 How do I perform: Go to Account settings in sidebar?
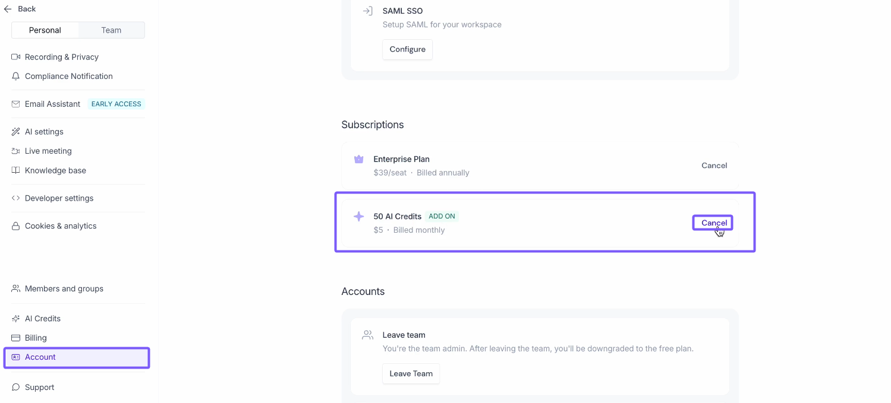click(40, 357)
